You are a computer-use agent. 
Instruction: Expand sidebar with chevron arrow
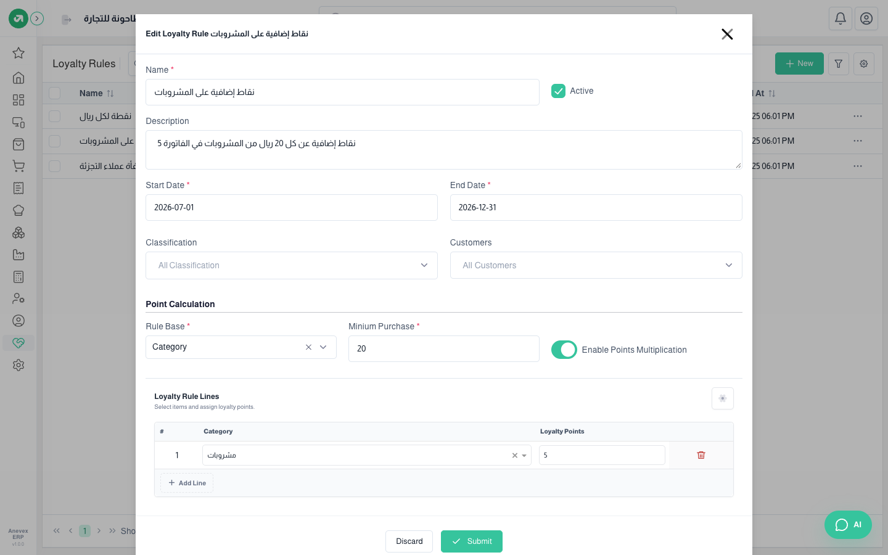pyautogui.click(x=37, y=18)
